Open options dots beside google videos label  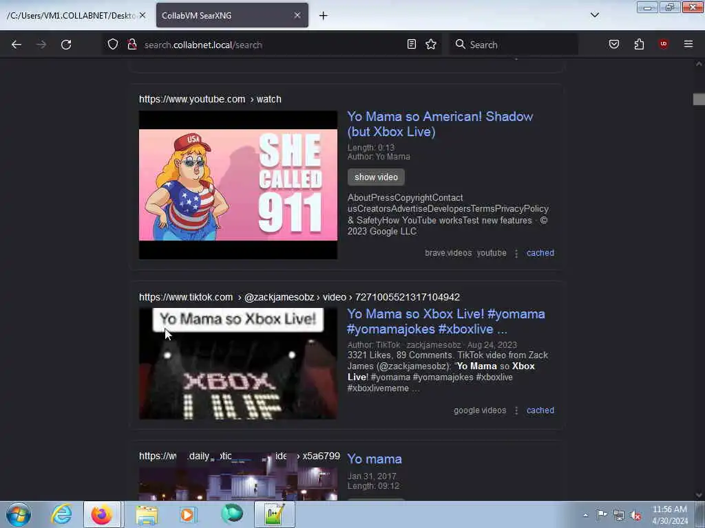pos(516,410)
